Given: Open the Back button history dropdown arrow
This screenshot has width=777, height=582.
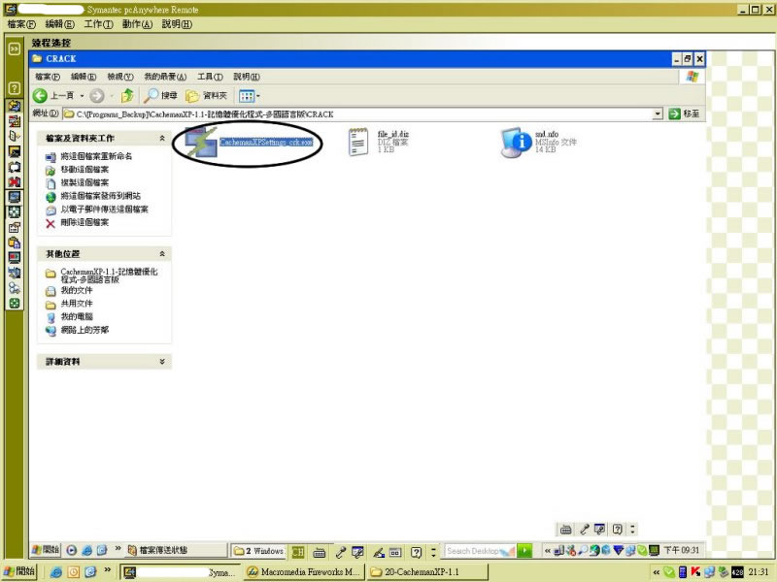Looking at the screenshot, I should pyautogui.click(x=82, y=95).
